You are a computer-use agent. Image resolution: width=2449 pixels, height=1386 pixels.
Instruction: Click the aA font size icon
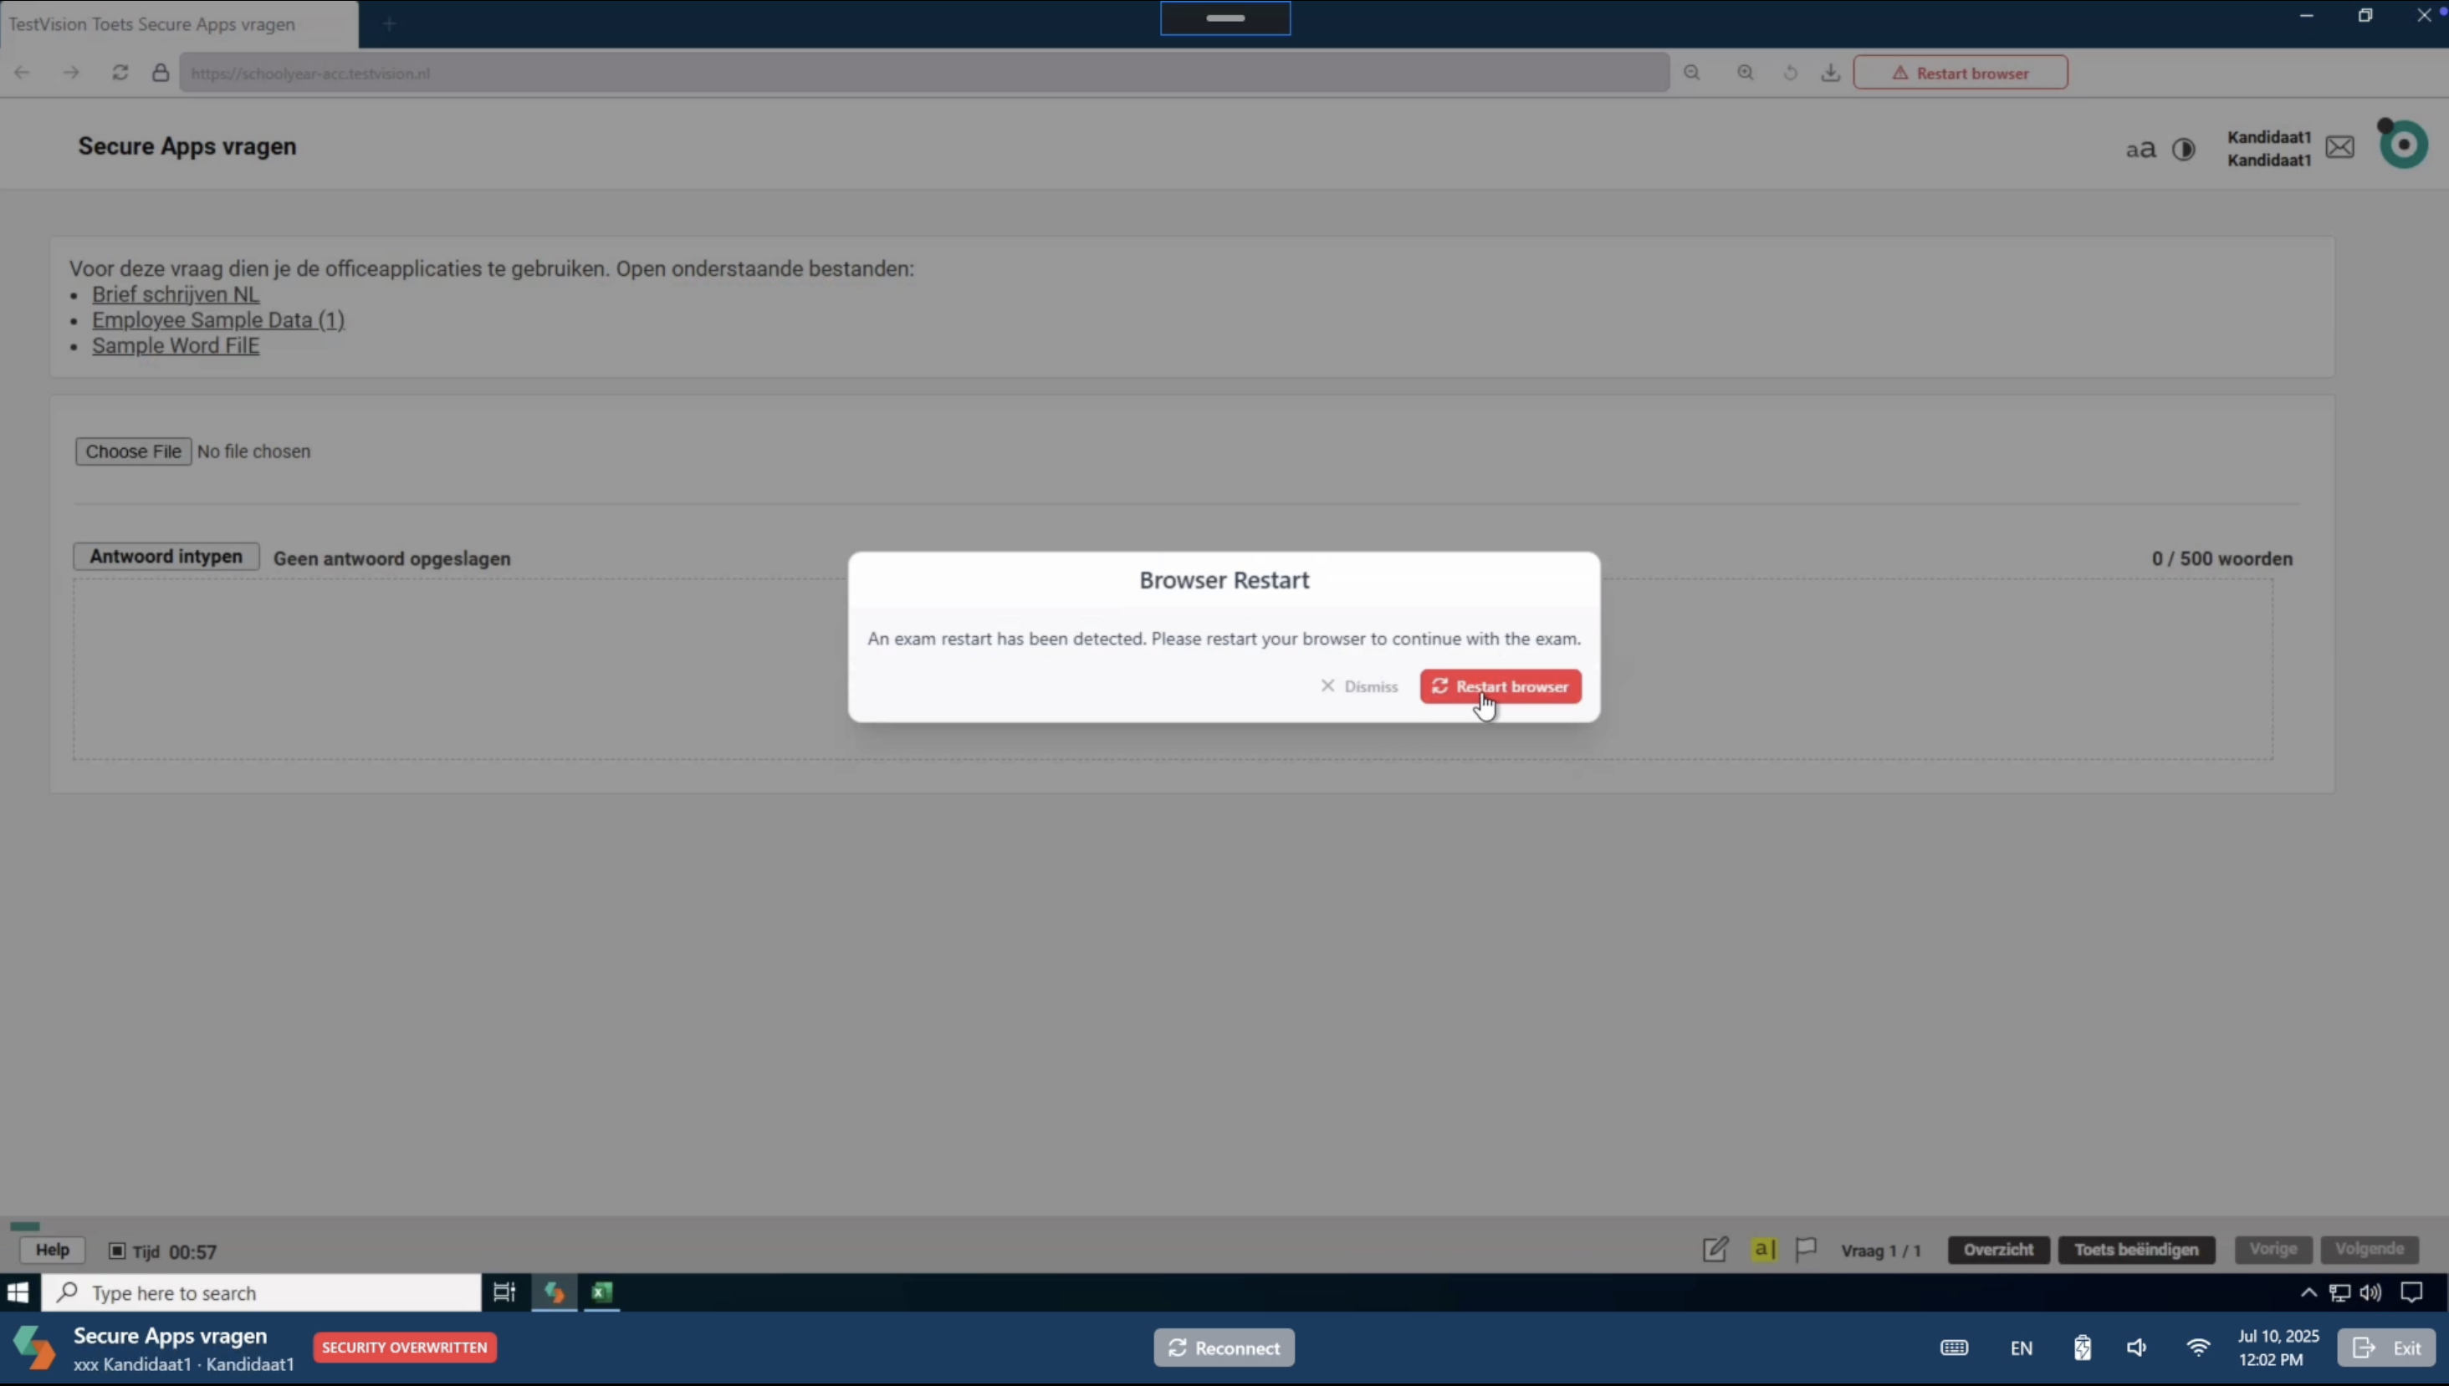tap(2140, 150)
